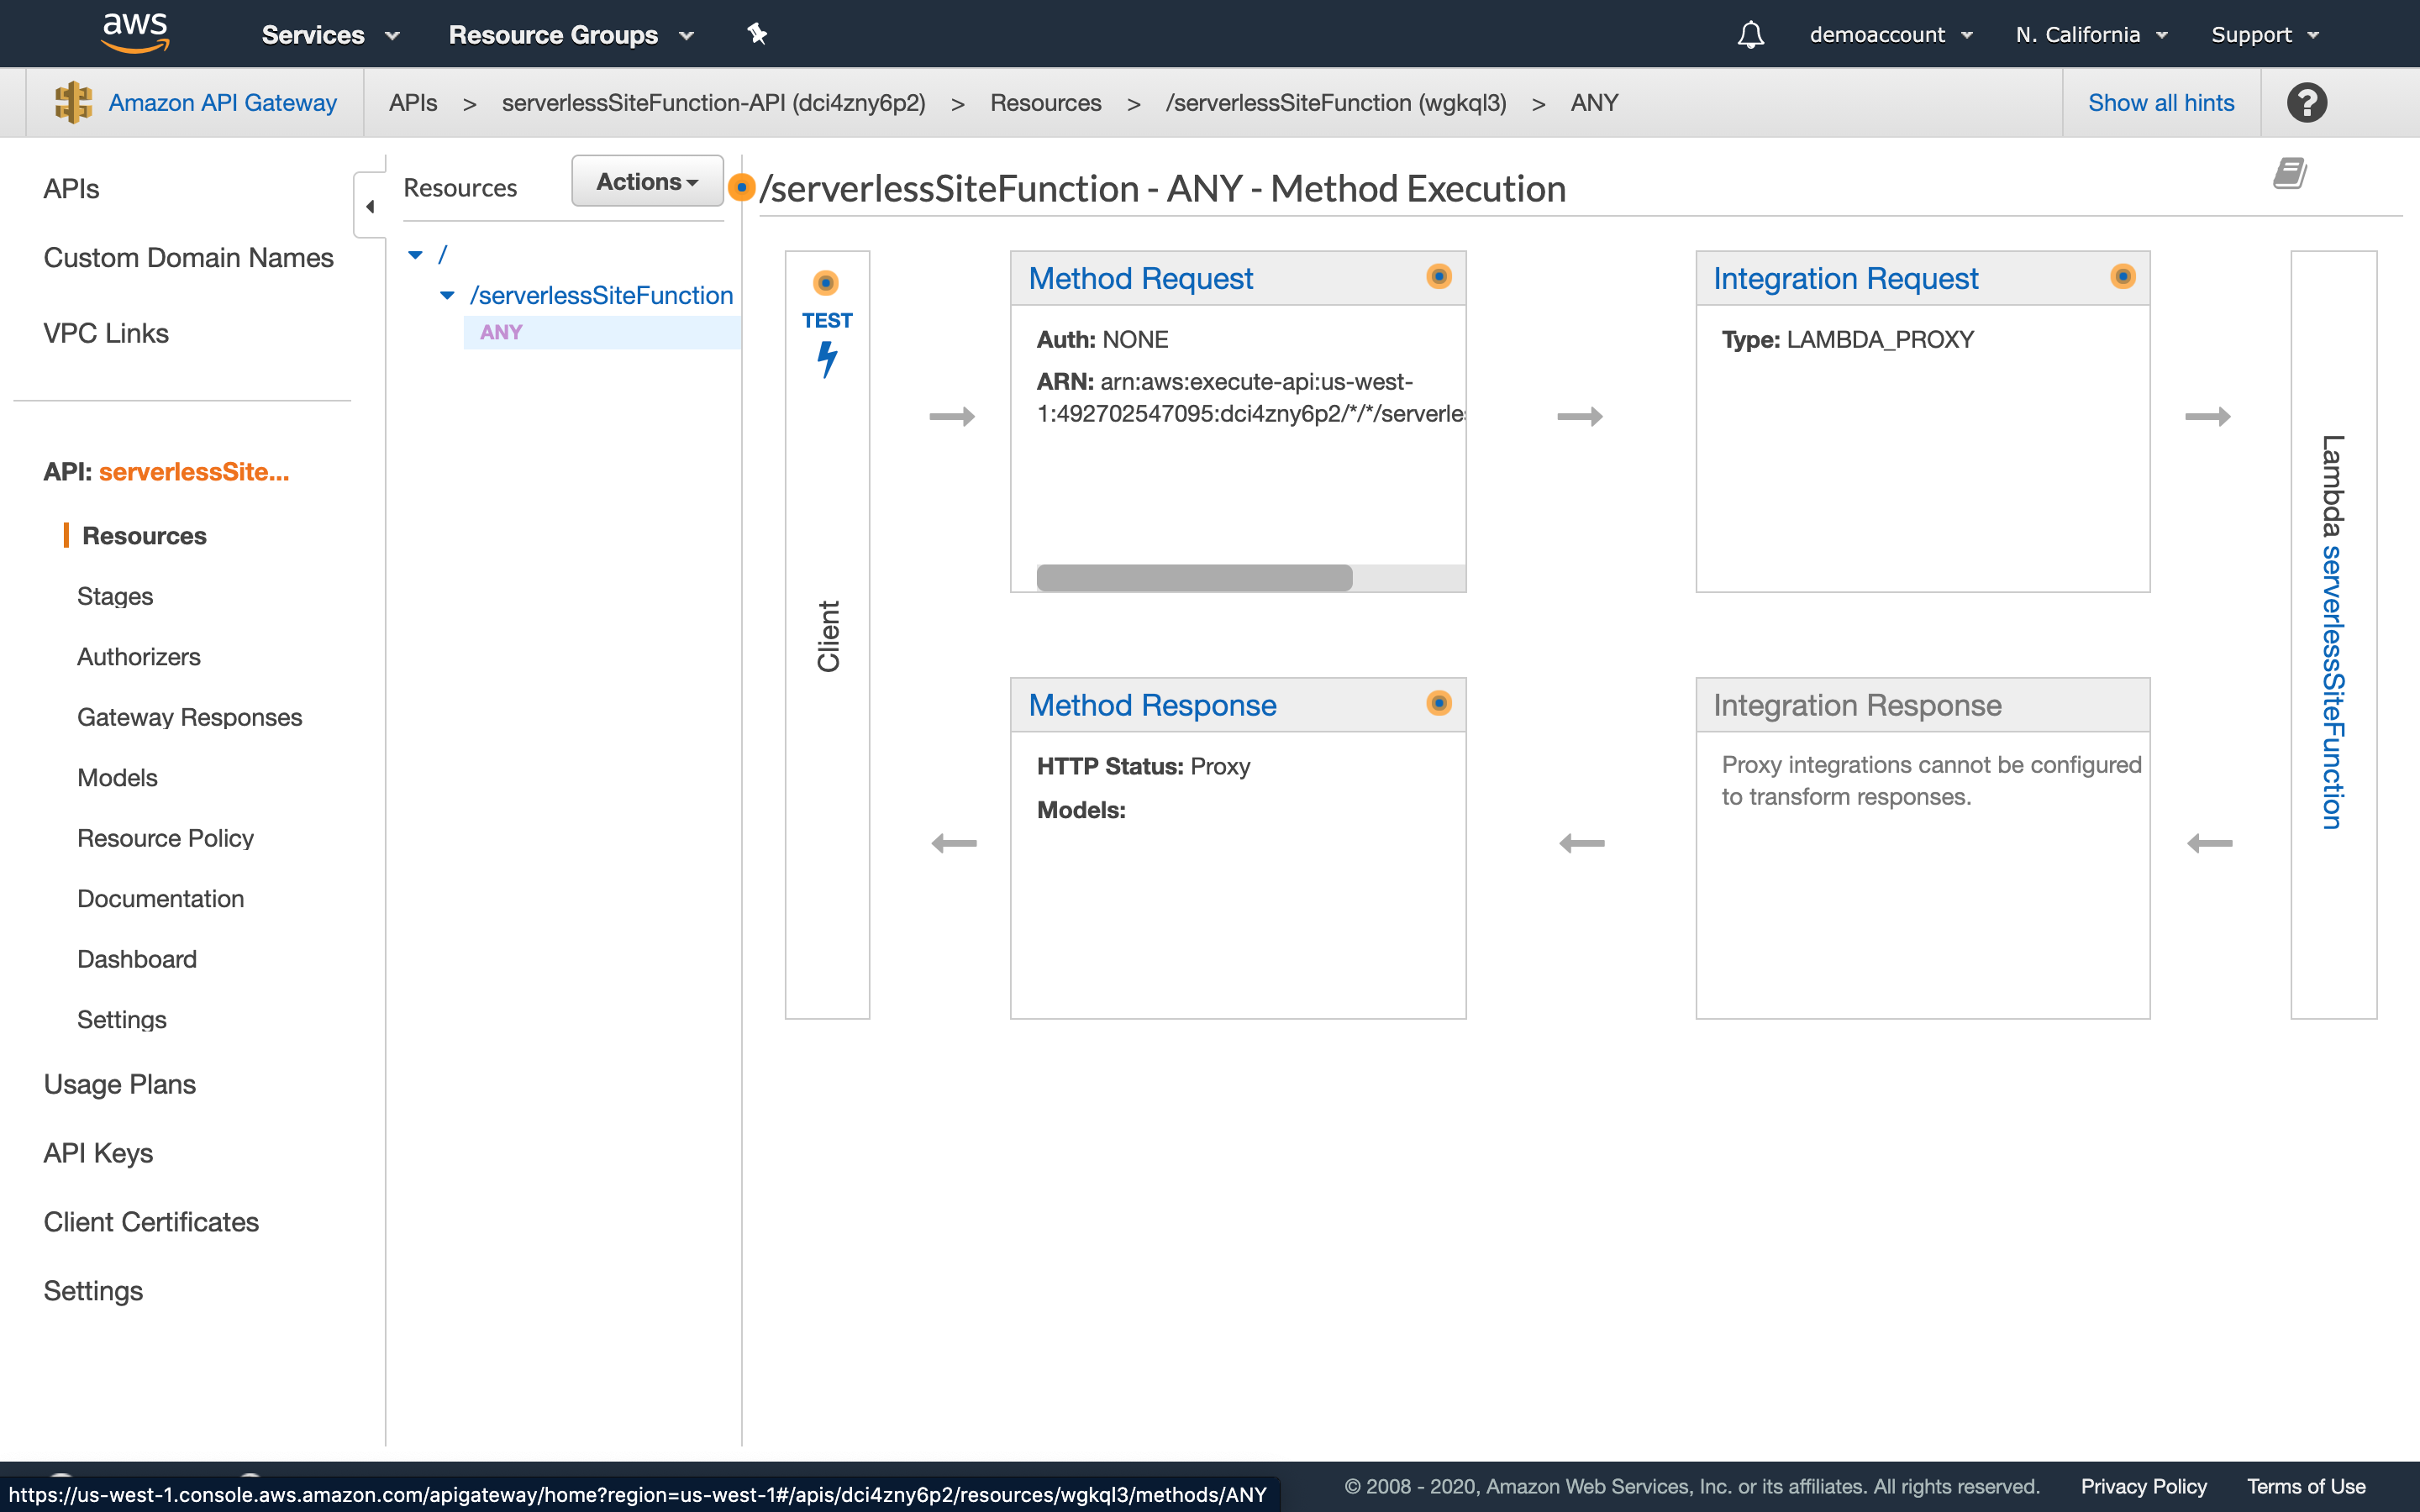The image size is (2420, 1512).
Task: Click the 'HTTP Status: Proxy' text
Action: (1143, 766)
